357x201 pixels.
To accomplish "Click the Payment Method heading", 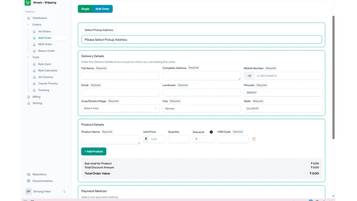I will 94,191.
